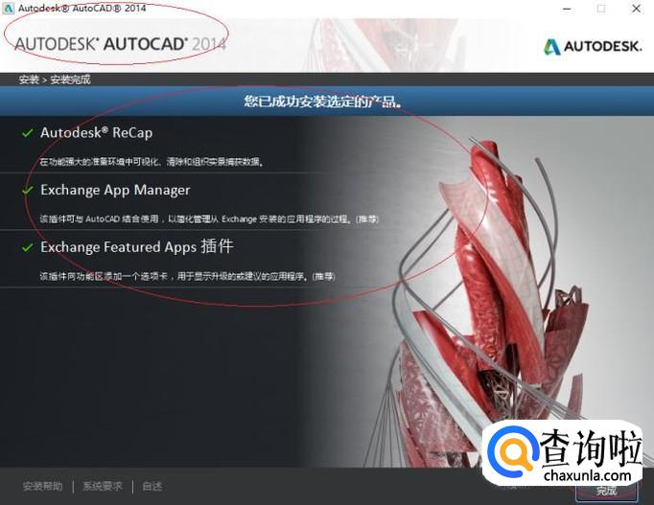Click the 完成 finish button
654x505 pixels.
pos(606,492)
